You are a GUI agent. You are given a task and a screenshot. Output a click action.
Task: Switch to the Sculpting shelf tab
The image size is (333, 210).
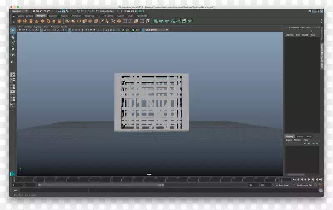tap(53, 16)
